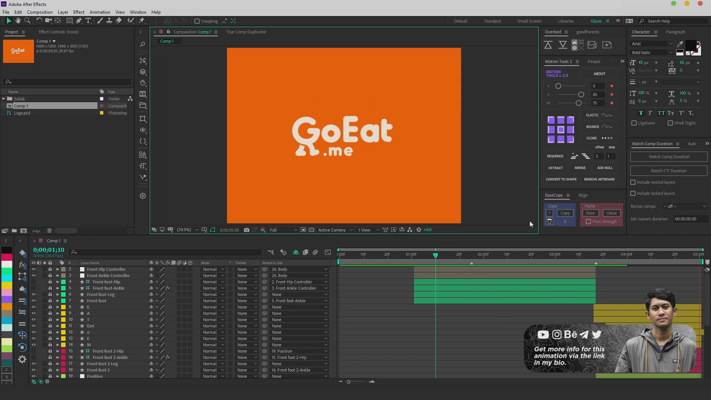Click the trash icon in Project panel
Image resolution: width=711 pixels, height=400 pixels.
click(49, 231)
